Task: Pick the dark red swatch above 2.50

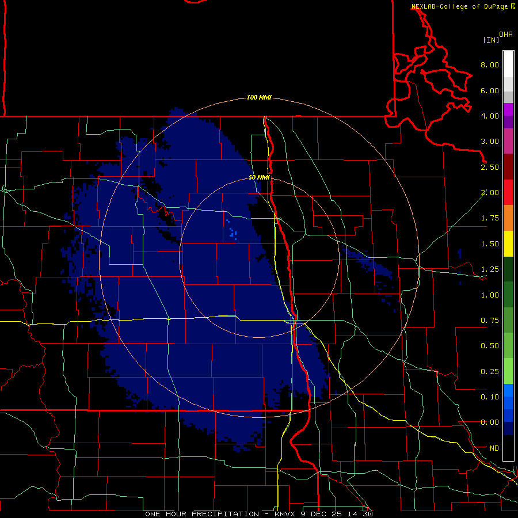Action: coord(508,167)
